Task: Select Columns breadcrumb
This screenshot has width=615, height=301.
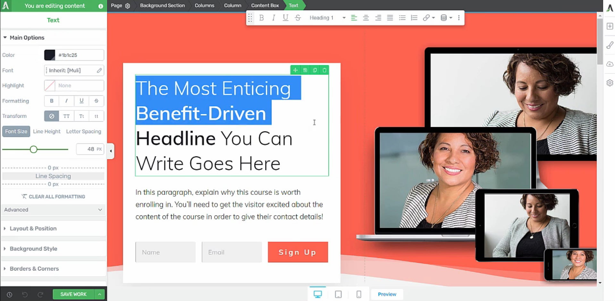Action: (x=204, y=5)
